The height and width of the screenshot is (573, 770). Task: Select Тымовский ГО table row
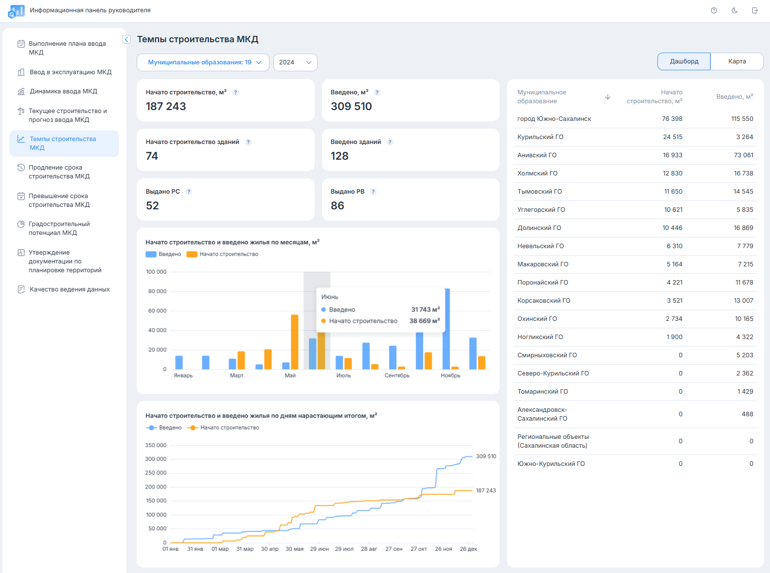(635, 192)
